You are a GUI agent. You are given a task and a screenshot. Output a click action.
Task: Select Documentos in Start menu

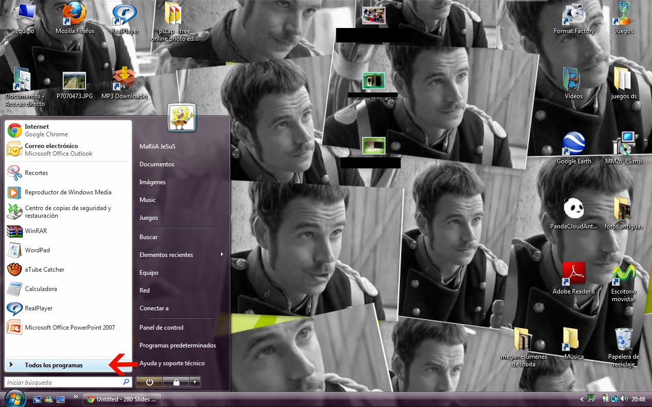(x=156, y=164)
